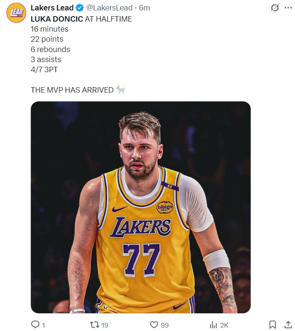The image size is (295, 331).
Task: Click the reply count of 1
Action: (x=43, y=325)
